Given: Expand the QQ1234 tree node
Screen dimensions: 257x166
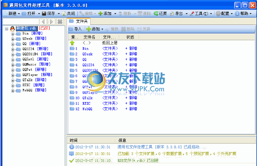Looking at the screenshot, I should coord(13,49).
